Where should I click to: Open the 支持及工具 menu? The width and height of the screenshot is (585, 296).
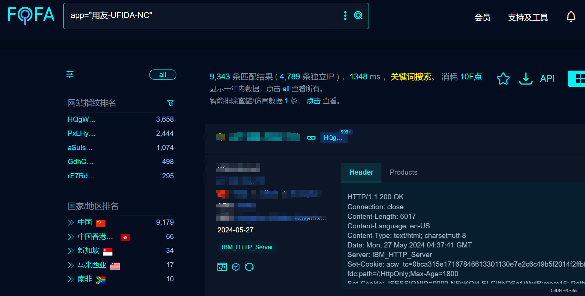click(x=528, y=17)
